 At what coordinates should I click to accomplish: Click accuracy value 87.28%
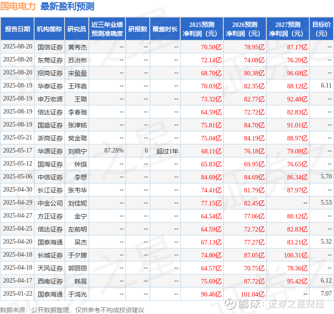tap(114, 151)
